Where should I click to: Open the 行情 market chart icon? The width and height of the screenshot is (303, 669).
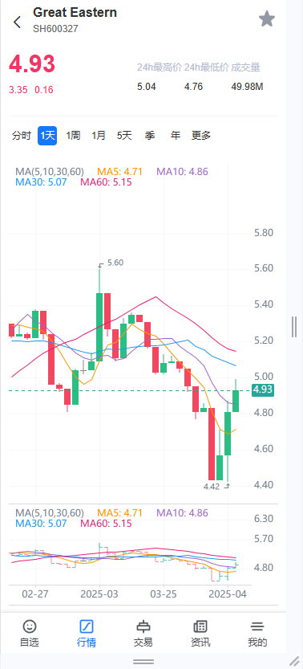coord(87,626)
